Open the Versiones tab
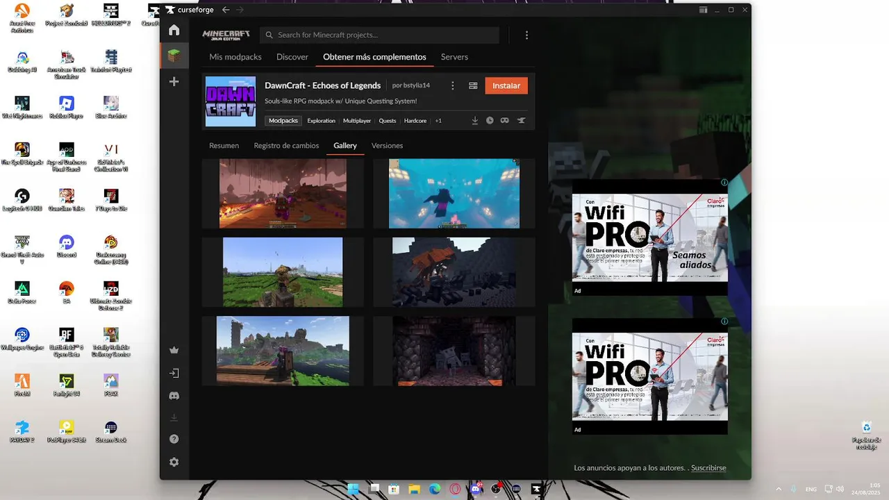 pos(387,146)
